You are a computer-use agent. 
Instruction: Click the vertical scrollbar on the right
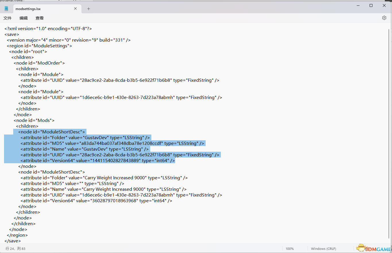[390, 115]
